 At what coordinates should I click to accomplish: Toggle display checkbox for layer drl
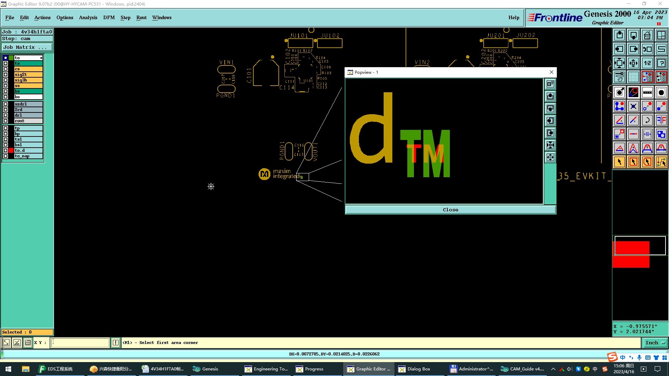tap(6, 115)
